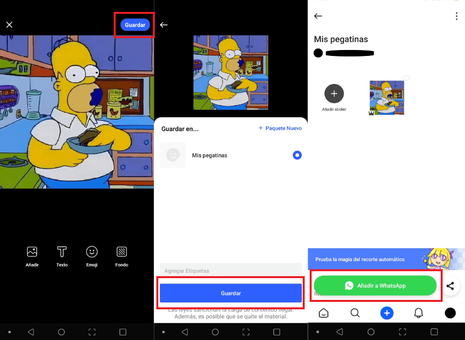Focus the Agregar Etiquetas field

[231, 271]
